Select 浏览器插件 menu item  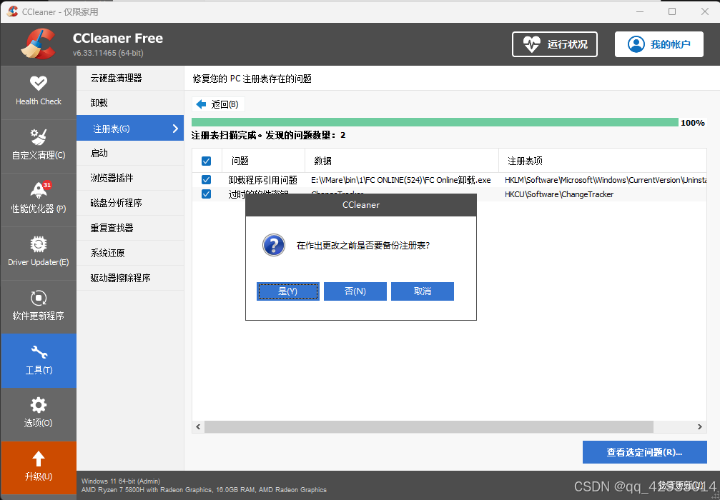click(x=130, y=178)
